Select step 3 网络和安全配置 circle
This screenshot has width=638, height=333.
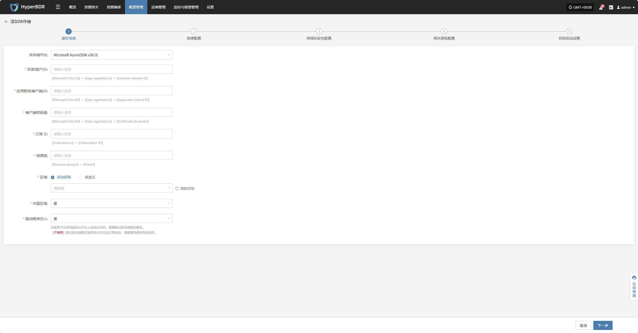point(319,31)
